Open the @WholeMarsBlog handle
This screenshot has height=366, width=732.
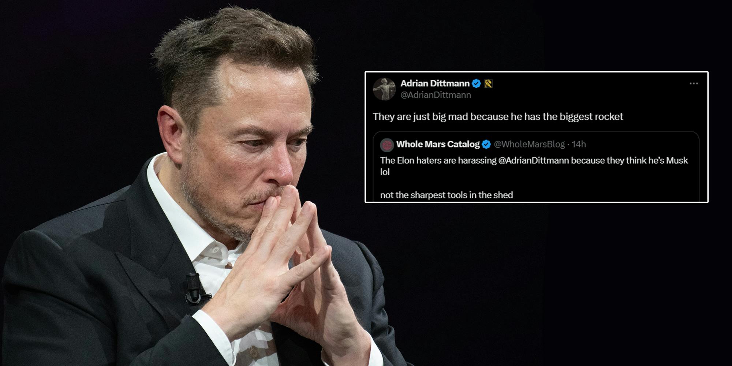(529, 144)
